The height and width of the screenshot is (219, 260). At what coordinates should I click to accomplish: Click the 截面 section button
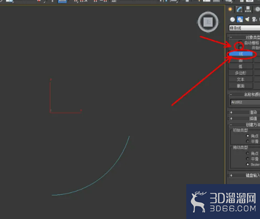pos(241,86)
